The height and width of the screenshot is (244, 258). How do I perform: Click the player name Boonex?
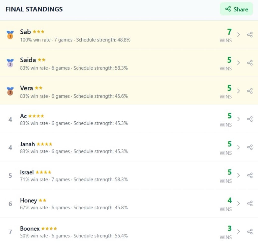click(30, 229)
